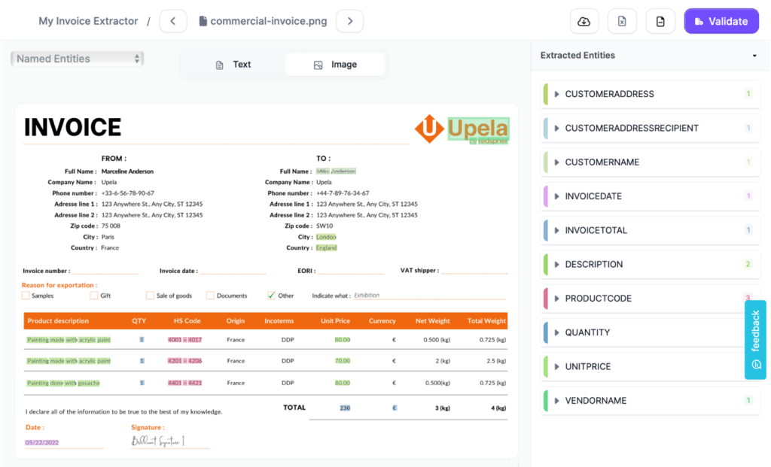Image resolution: width=771 pixels, height=467 pixels.
Task: Go to previous document with left chevron
Action: [173, 21]
